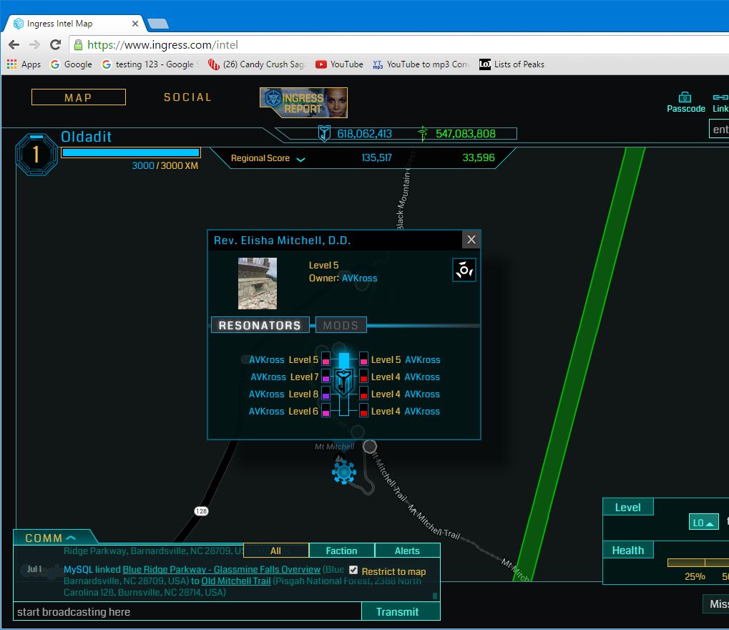Reload the Ingress Intel page
Image resolution: width=729 pixels, height=630 pixels.
[55, 44]
